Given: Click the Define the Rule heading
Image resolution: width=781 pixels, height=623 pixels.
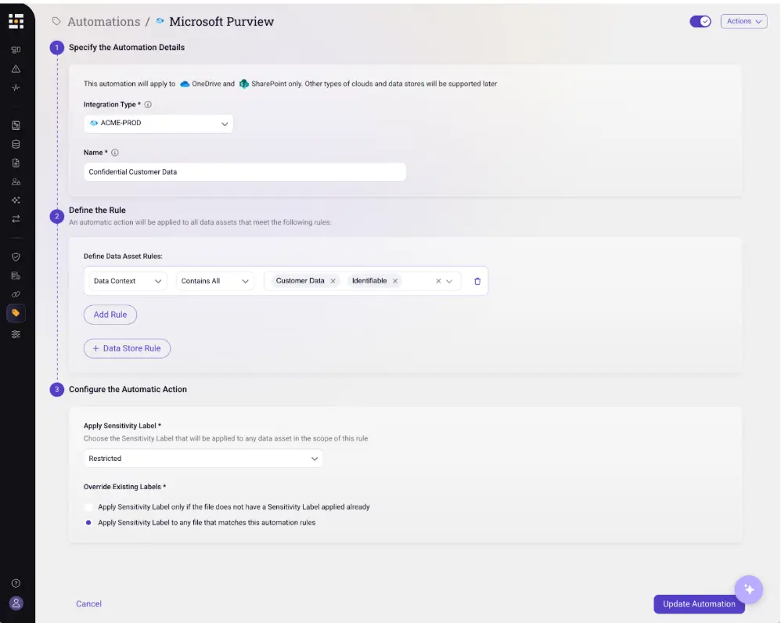Looking at the screenshot, I should point(97,211).
